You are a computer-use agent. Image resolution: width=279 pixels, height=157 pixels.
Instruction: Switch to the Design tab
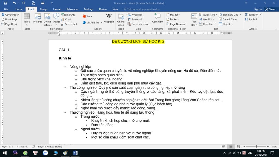click(x=44, y=9)
